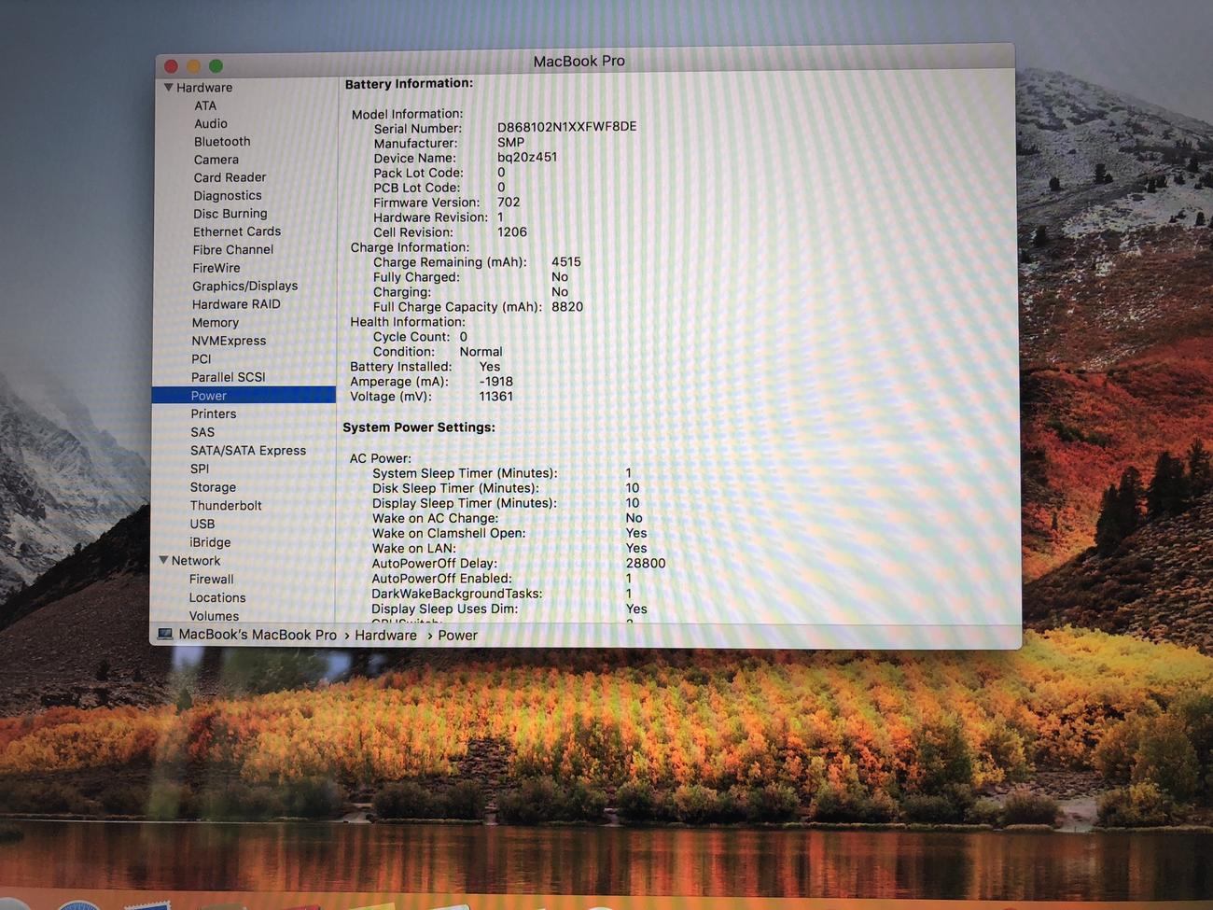Image resolution: width=1213 pixels, height=910 pixels.
Task: Select Diagnostics in the sidebar
Action: (228, 196)
